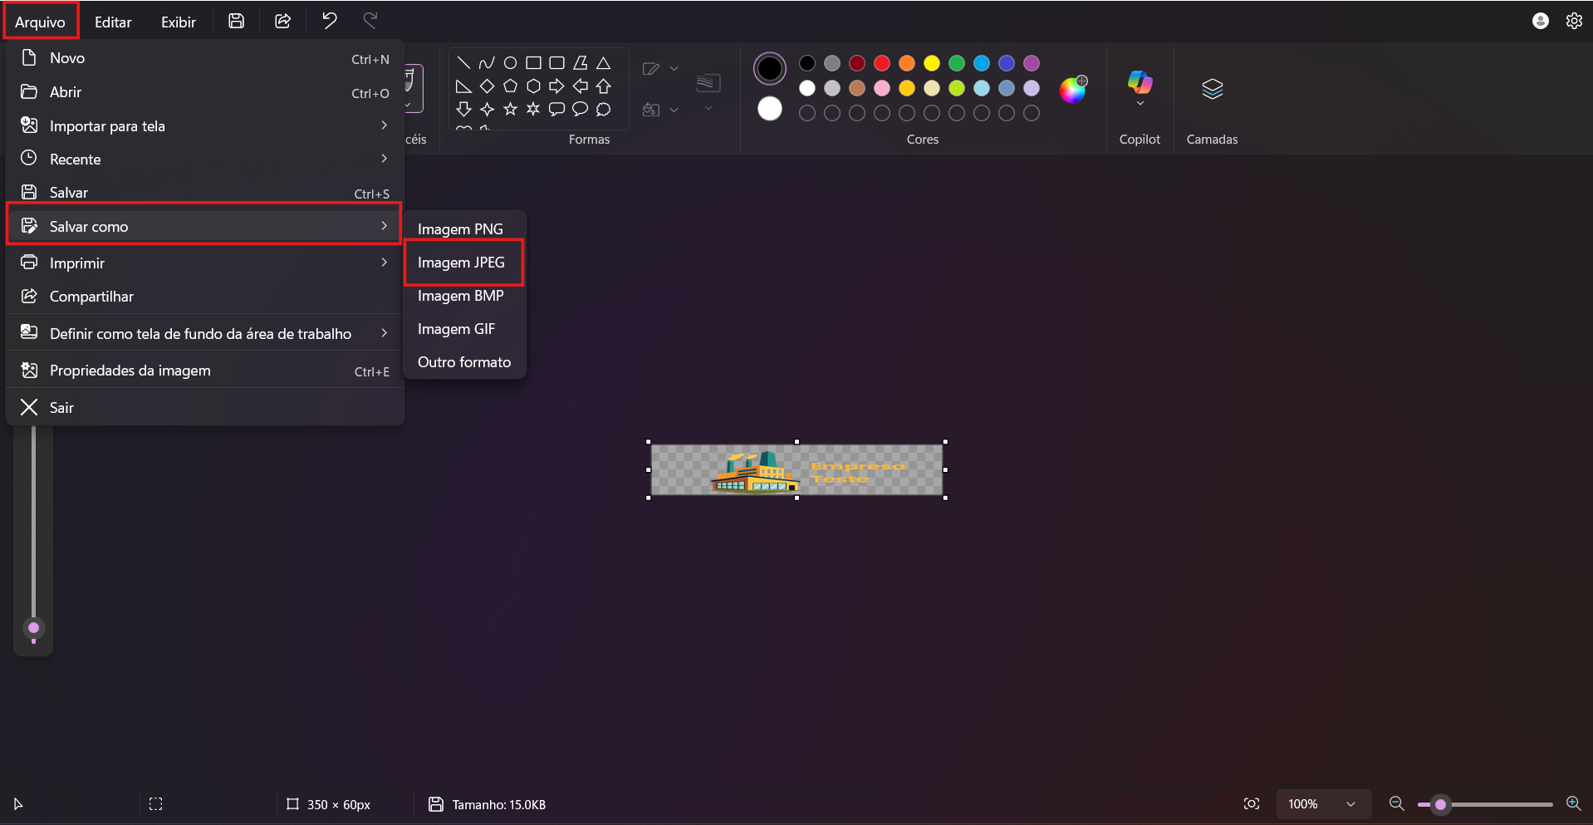
Task: Pick the green color swatch
Action: pos(957,63)
